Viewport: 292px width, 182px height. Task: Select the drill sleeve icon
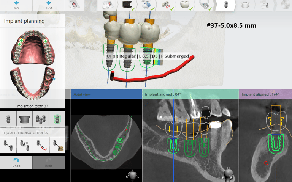coord(24,119)
